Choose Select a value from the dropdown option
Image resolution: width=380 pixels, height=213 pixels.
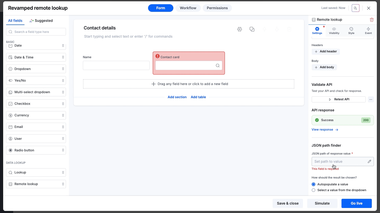(313, 190)
